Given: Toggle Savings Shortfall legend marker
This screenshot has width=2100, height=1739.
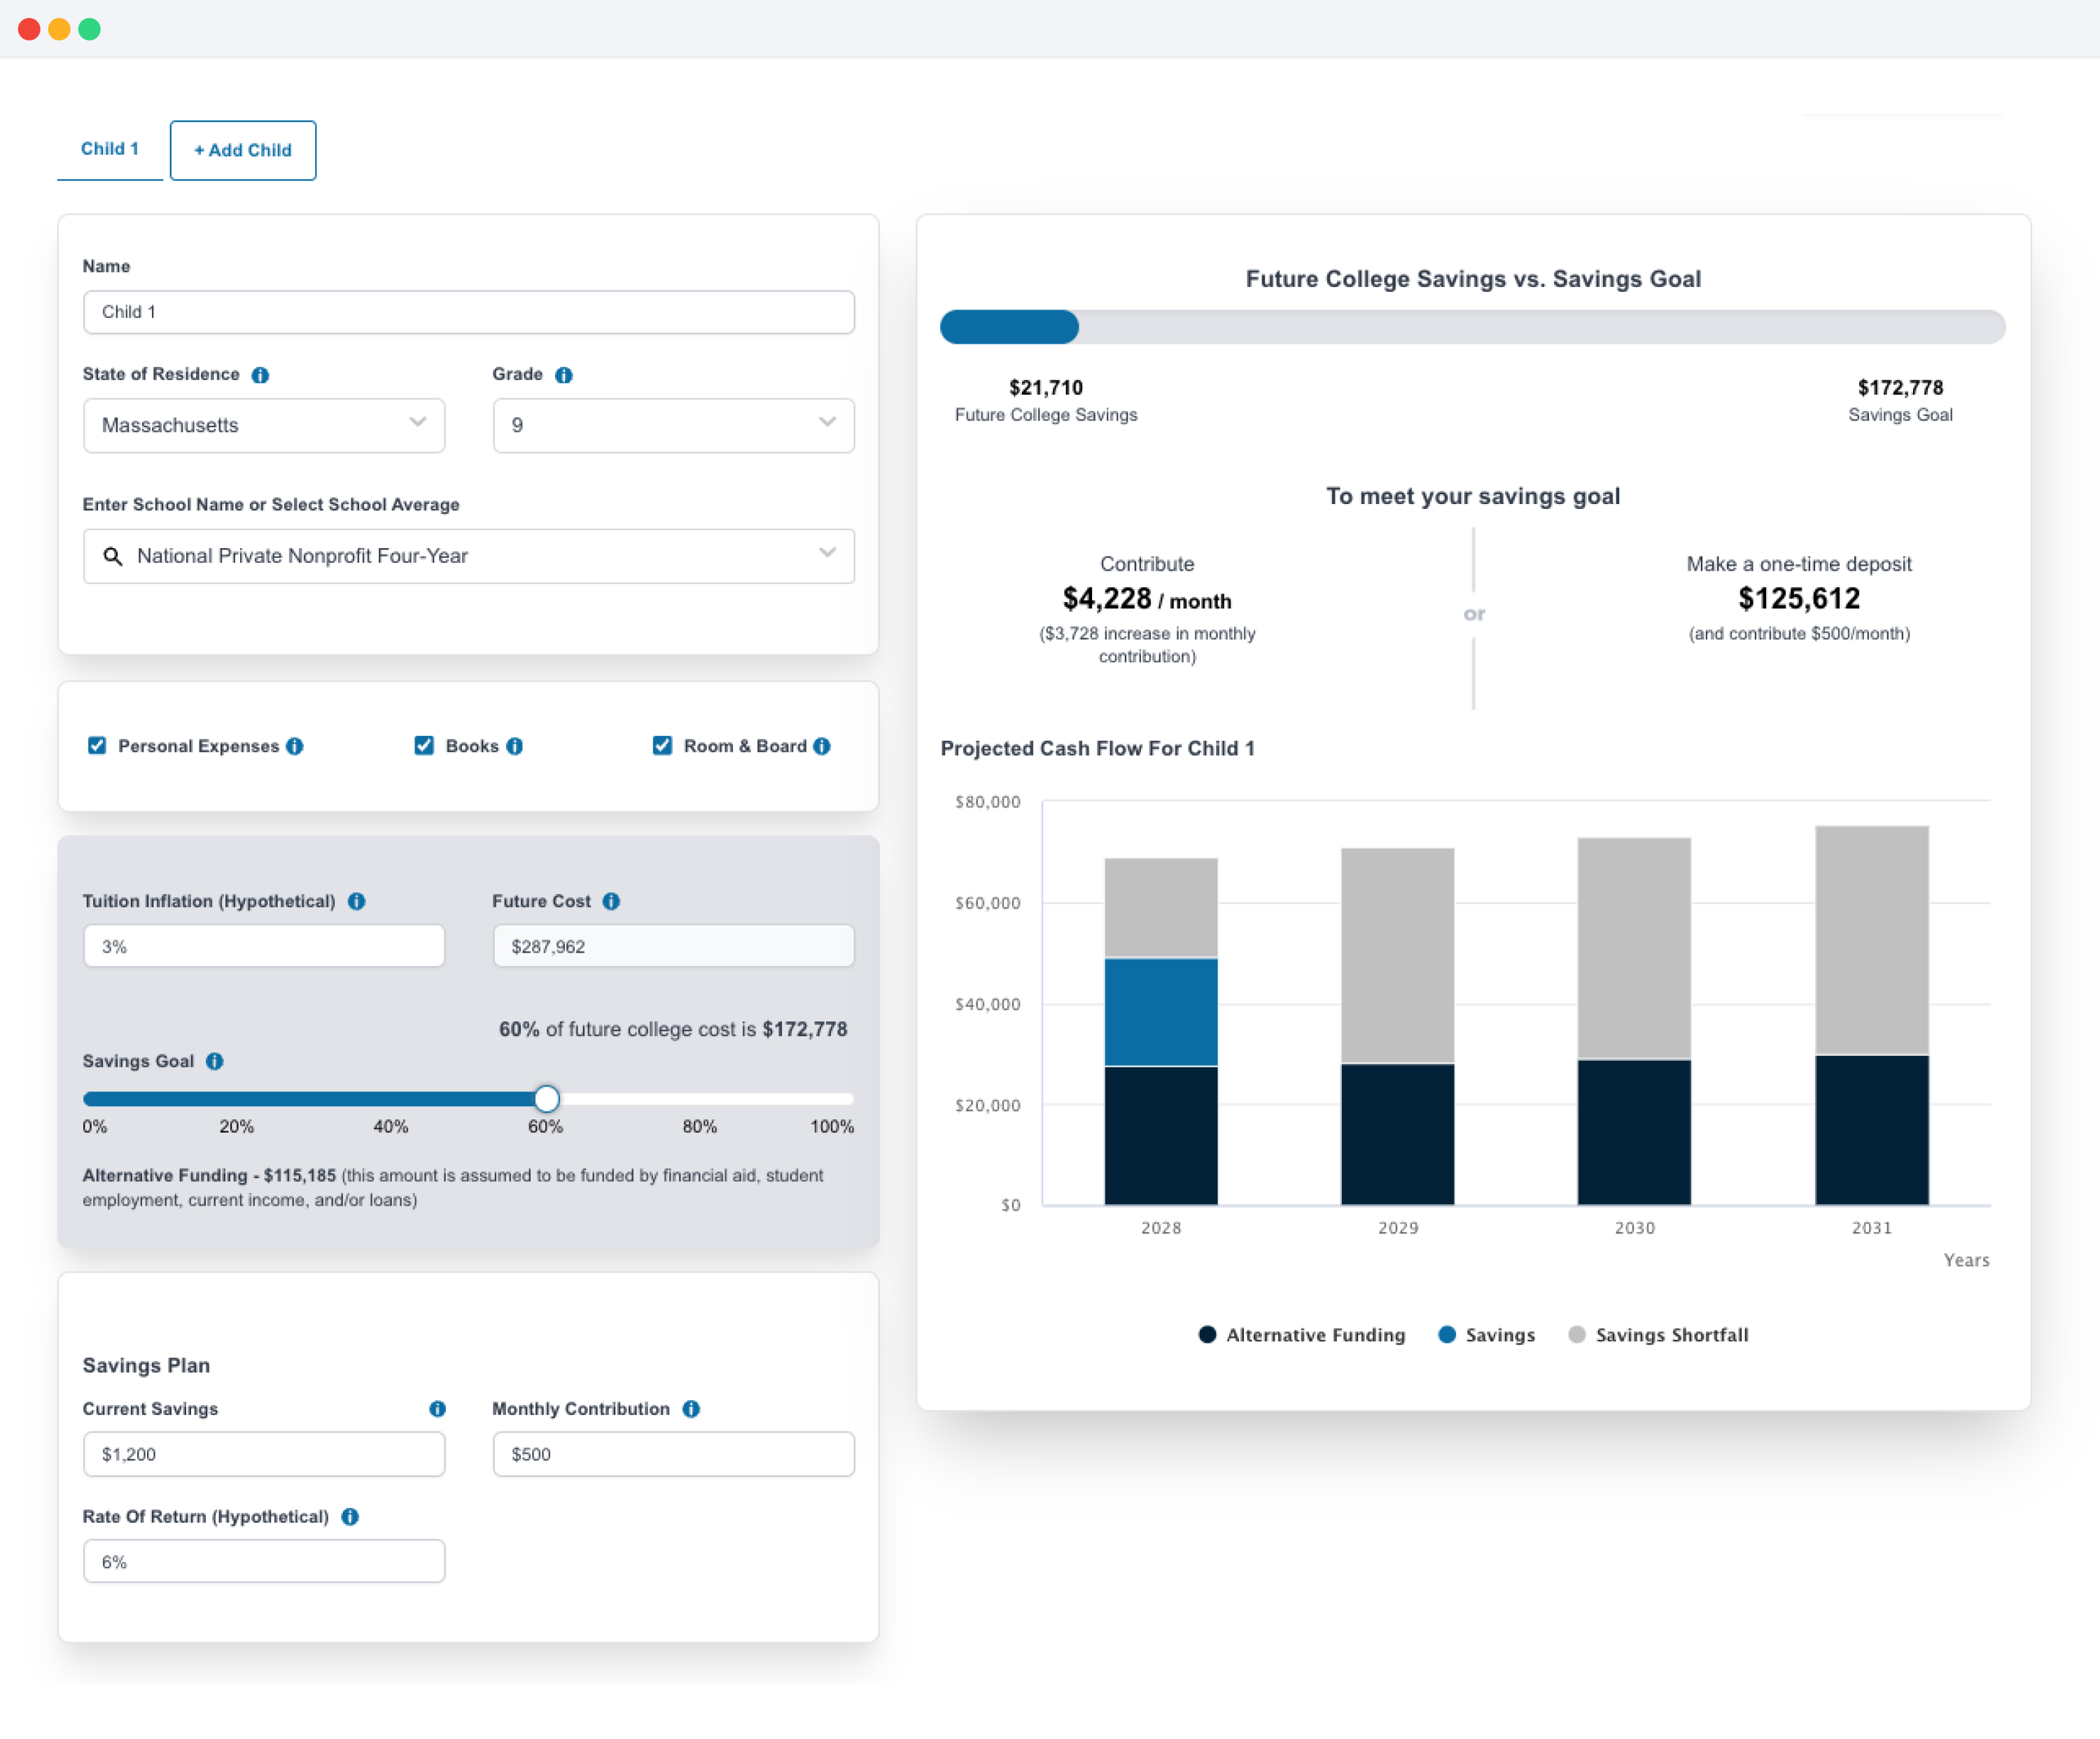Looking at the screenshot, I should (1577, 1335).
